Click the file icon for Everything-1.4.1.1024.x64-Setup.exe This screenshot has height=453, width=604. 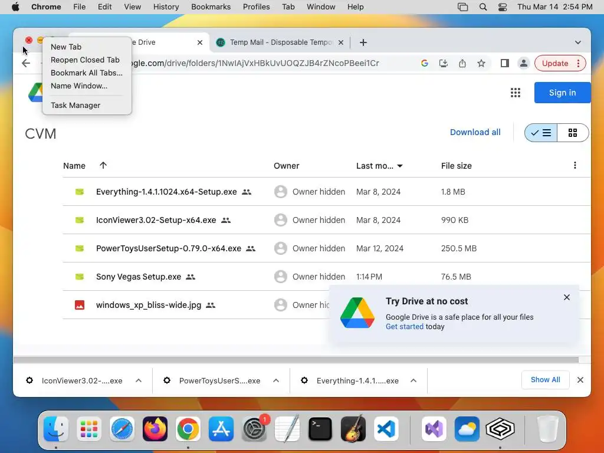coord(80,192)
